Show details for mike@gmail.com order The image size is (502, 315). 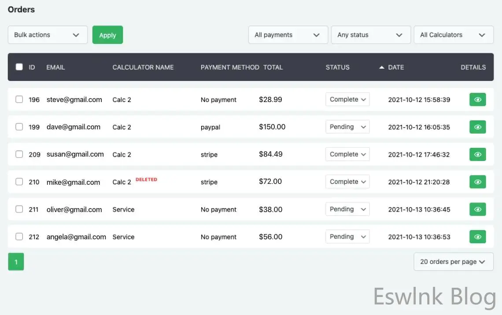(x=477, y=182)
